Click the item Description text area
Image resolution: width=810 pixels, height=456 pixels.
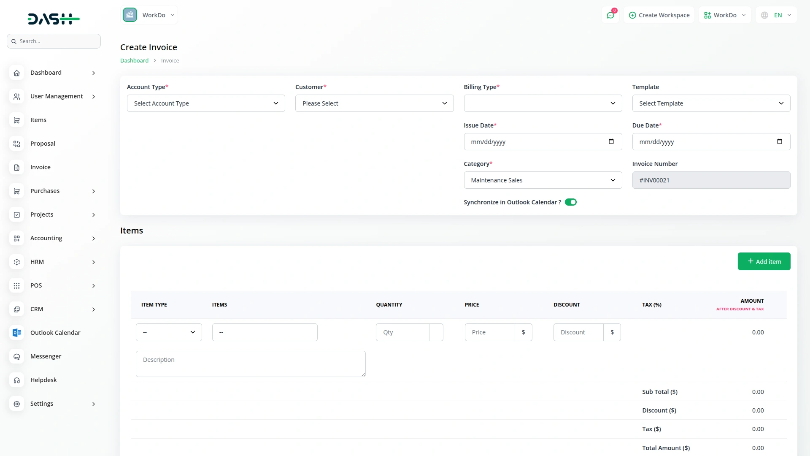(x=250, y=364)
